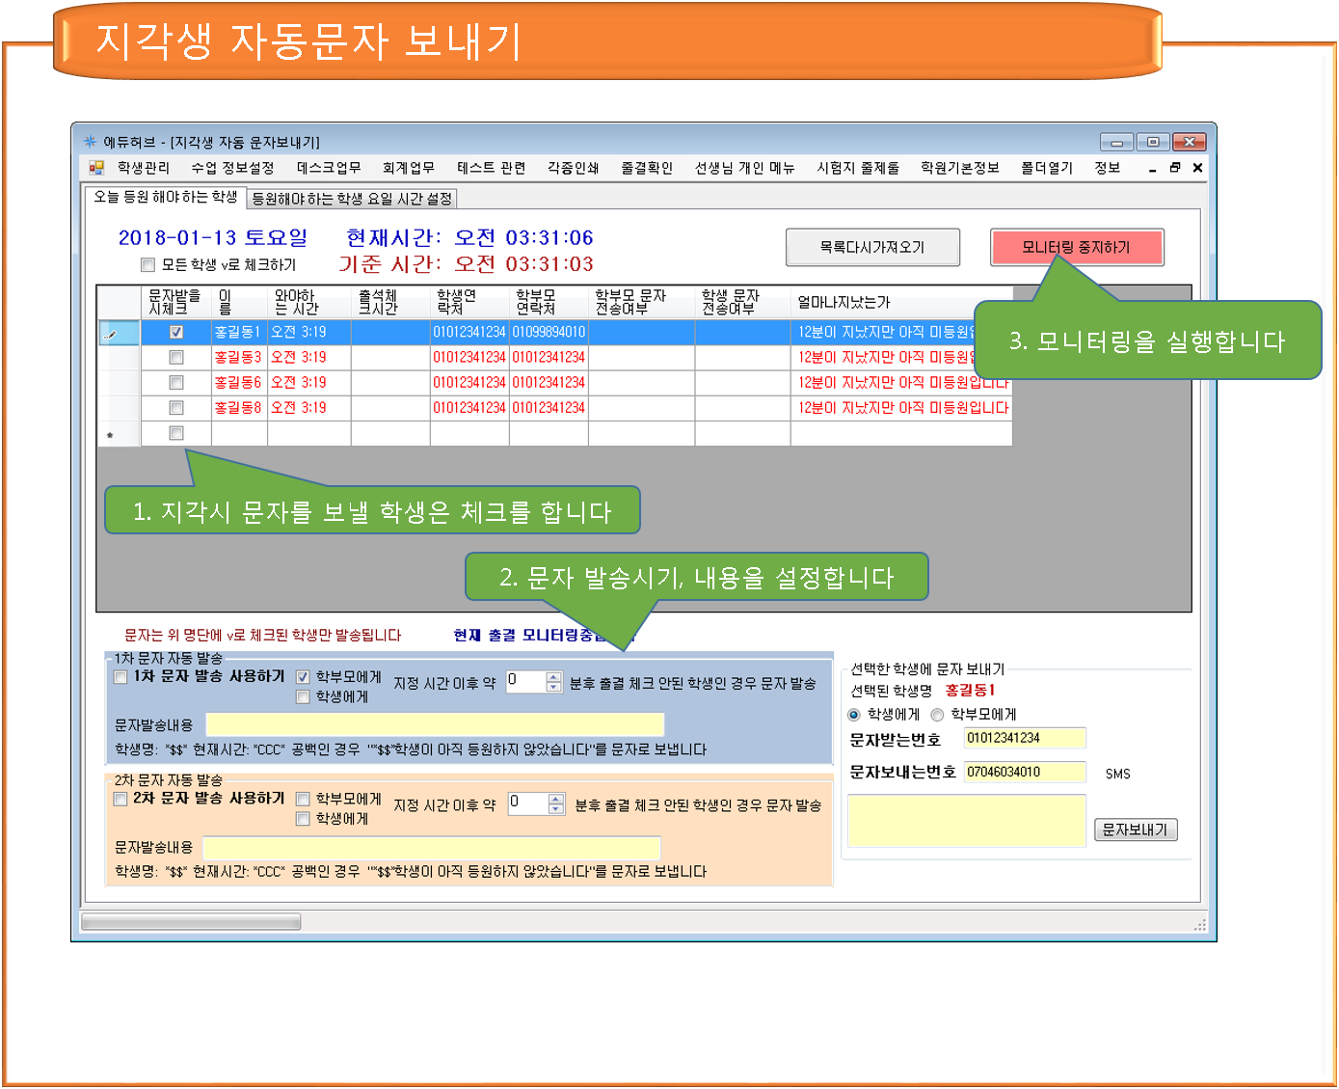
Task: Open the 선생님 개인 메뉴 menu
Action: coord(745,168)
